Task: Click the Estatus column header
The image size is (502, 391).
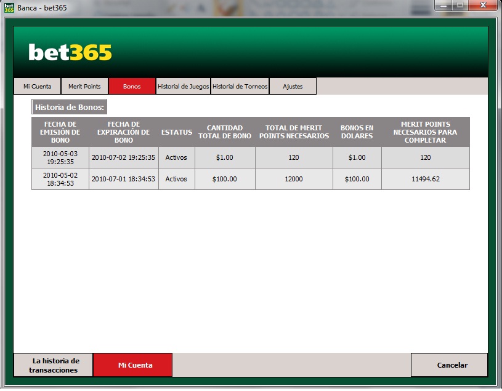Action: 177,132
